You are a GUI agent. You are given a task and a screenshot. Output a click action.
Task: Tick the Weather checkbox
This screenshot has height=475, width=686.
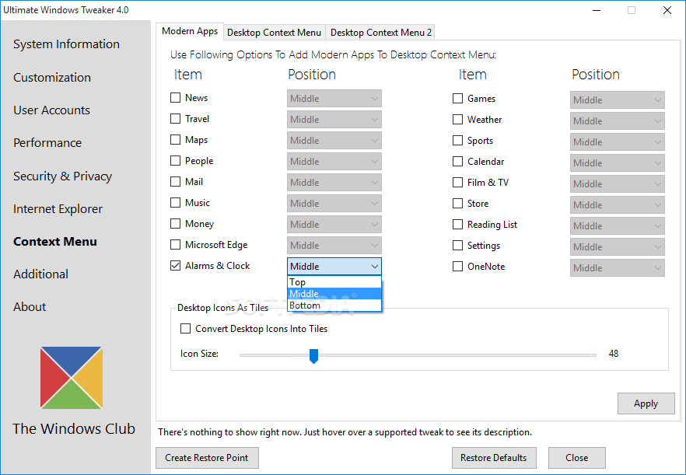(457, 120)
